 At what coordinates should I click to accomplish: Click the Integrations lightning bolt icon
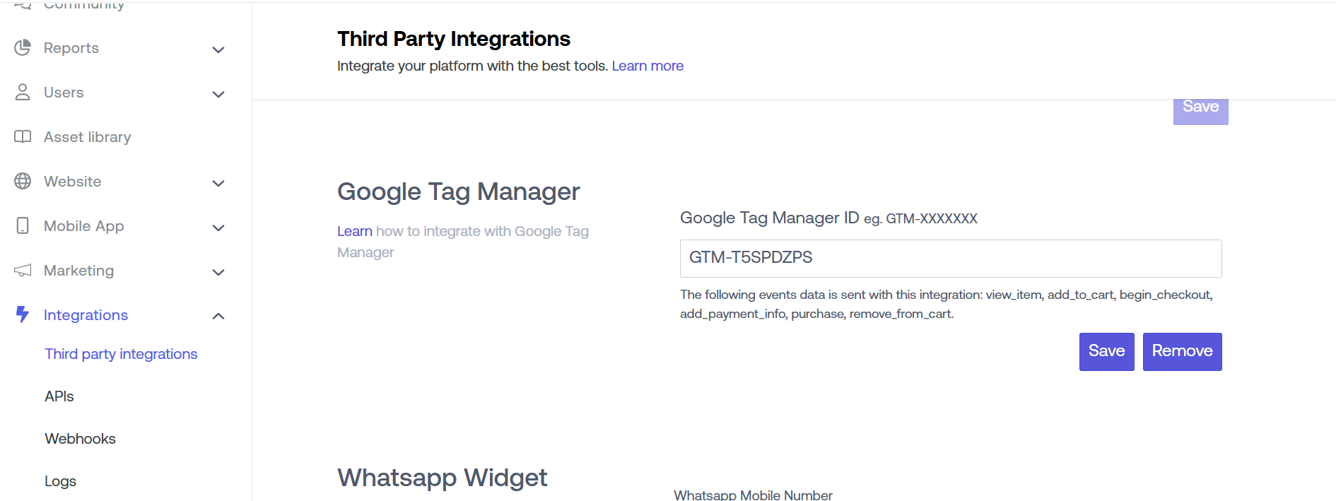(23, 314)
